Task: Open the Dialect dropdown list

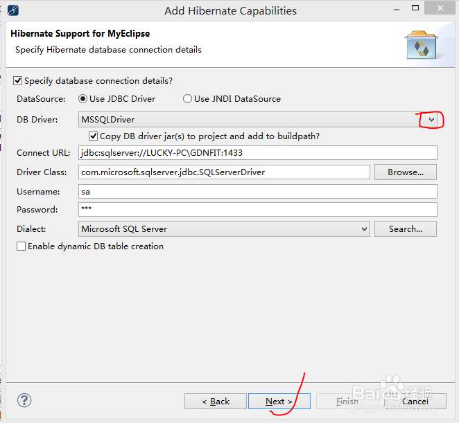Action: tap(364, 228)
